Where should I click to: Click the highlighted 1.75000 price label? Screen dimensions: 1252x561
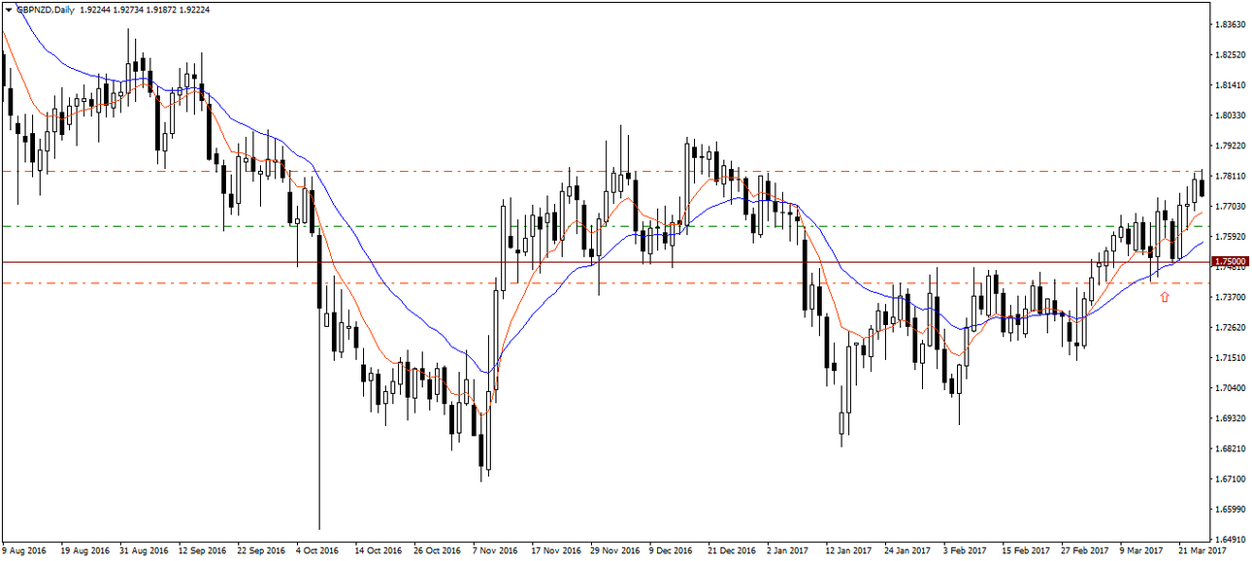coord(1231,262)
